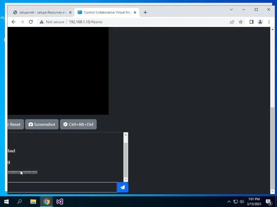Send the chat message
Viewport: 277px width, 207px height.
(x=123, y=187)
